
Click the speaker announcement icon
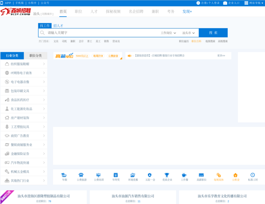click(x=130, y=55)
